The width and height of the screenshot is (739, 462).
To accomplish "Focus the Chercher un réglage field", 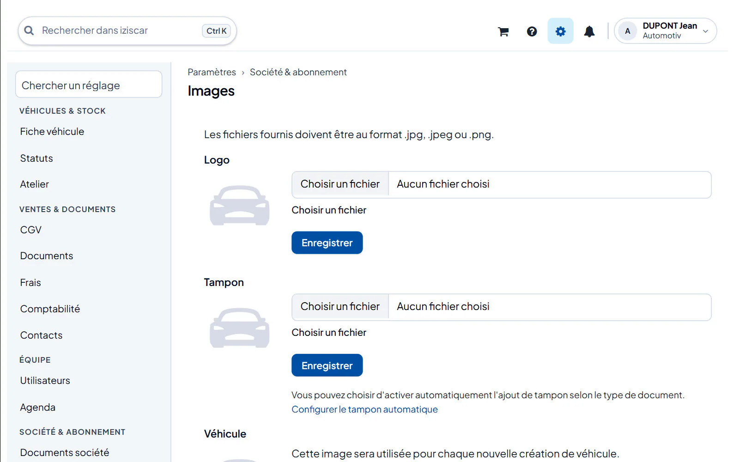I will 89,85.
